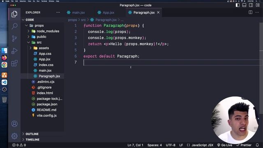Customize layout icon in title bar

(258, 5)
